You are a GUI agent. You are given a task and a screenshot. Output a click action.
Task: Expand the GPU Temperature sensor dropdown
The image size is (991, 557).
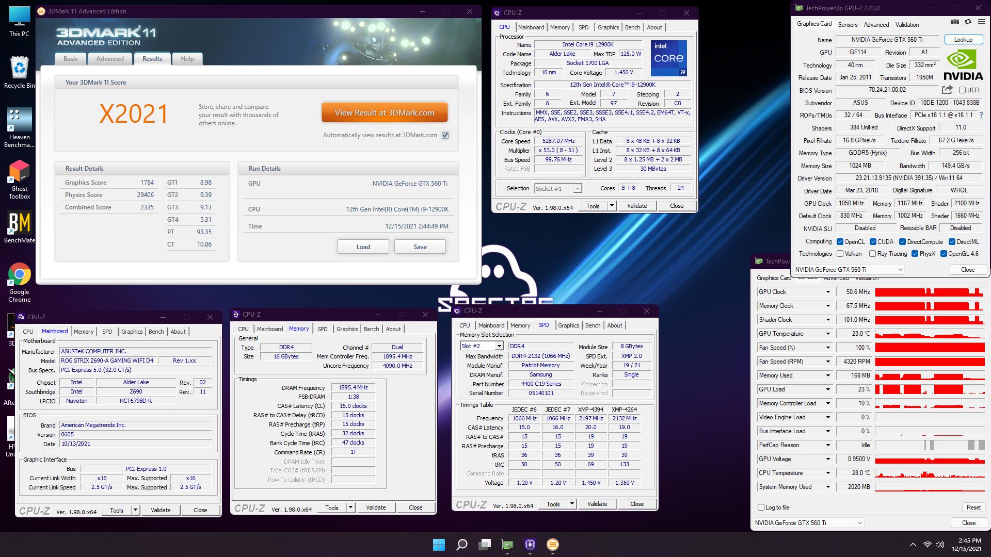[x=828, y=334]
